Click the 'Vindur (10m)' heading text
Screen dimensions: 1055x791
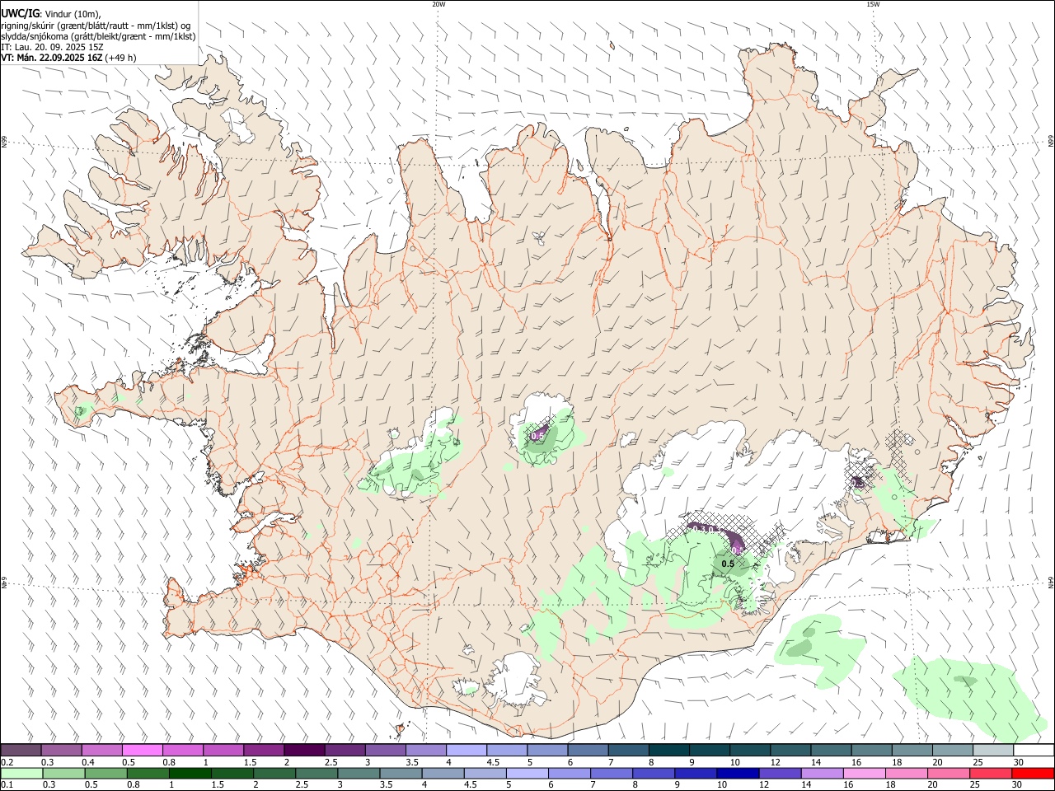pos(72,14)
